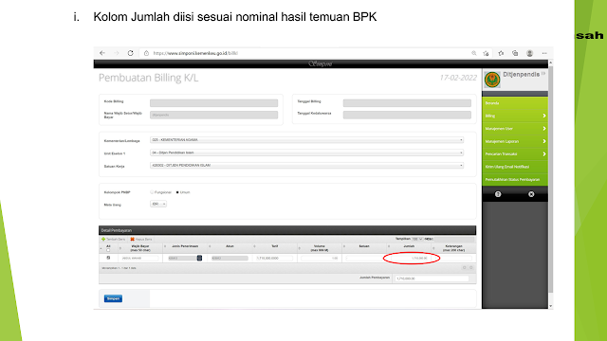Click the page scrollbar down arrow
Screen dimensions: 607x341
pyautogui.click(x=550, y=306)
